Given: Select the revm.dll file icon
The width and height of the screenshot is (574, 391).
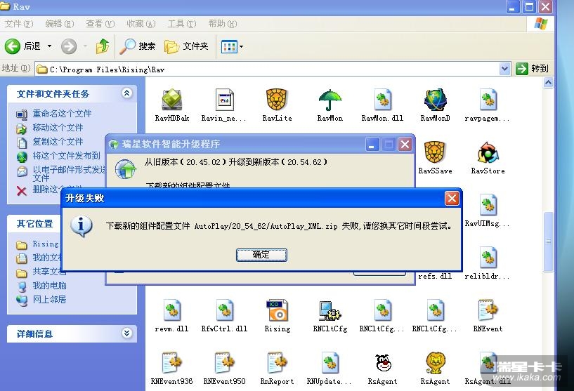Looking at the screenshot, I should 171,310.
